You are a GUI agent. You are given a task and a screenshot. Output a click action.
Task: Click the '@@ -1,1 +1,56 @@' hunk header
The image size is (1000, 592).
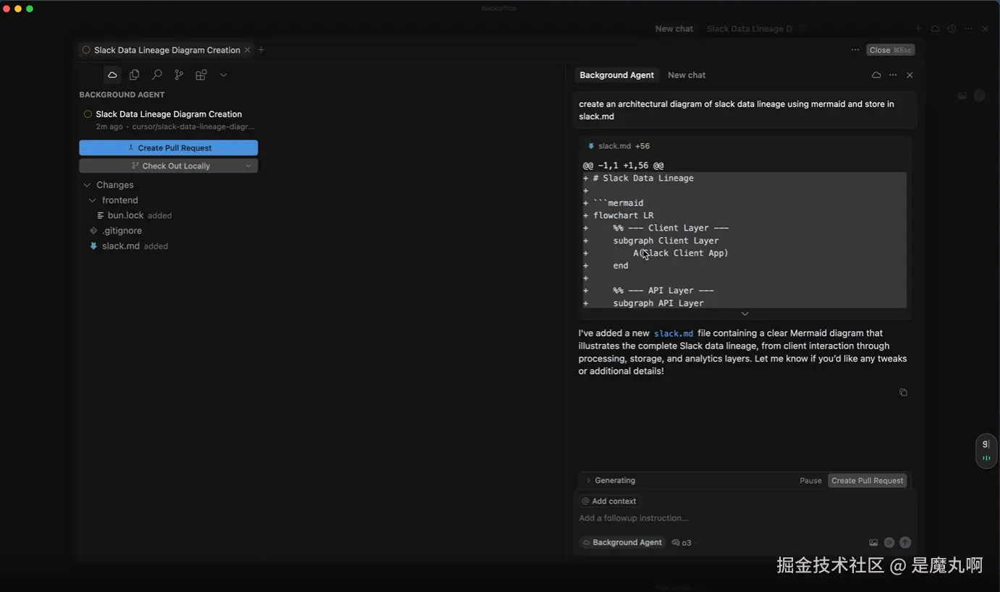pyautogui.click(x=623, y=166)
